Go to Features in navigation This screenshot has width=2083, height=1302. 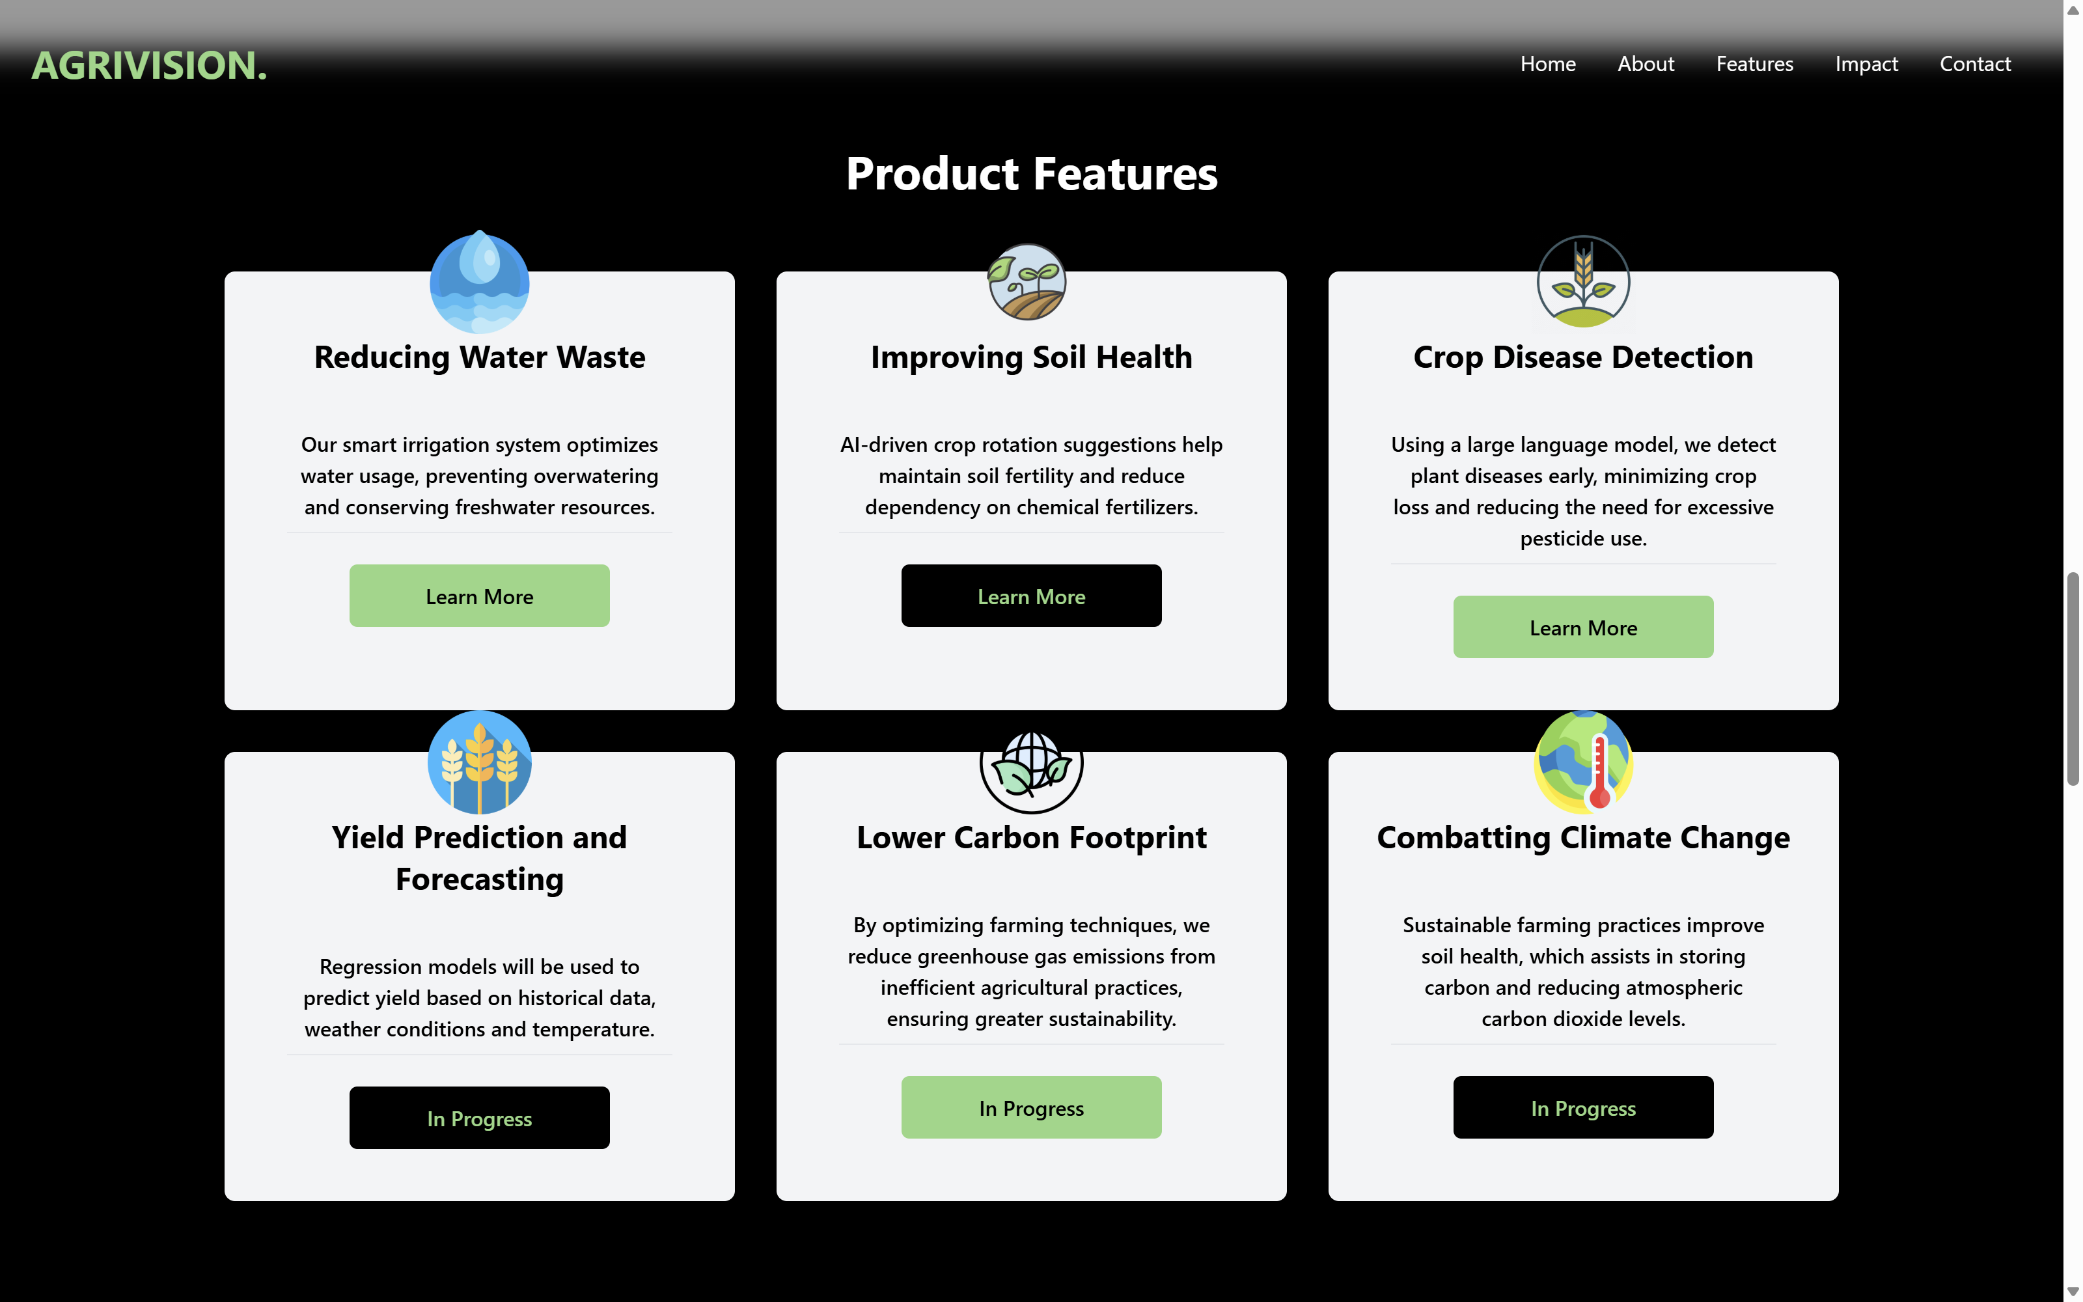pos(1754,64)
